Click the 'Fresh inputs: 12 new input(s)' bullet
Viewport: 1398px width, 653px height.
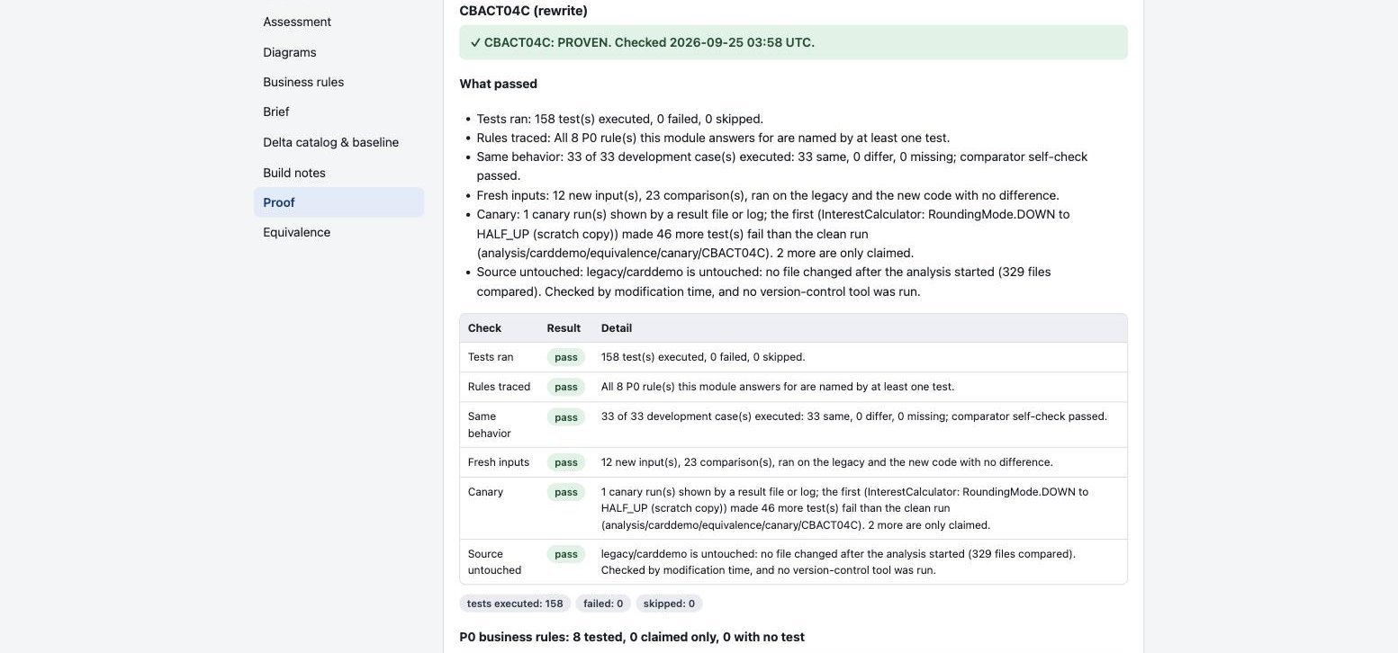[x=768, y=195]
